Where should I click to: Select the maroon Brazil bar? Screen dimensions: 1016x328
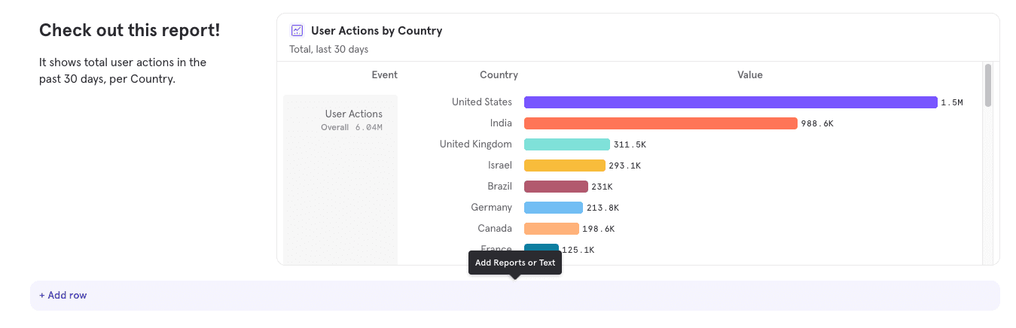pos(556,187)
